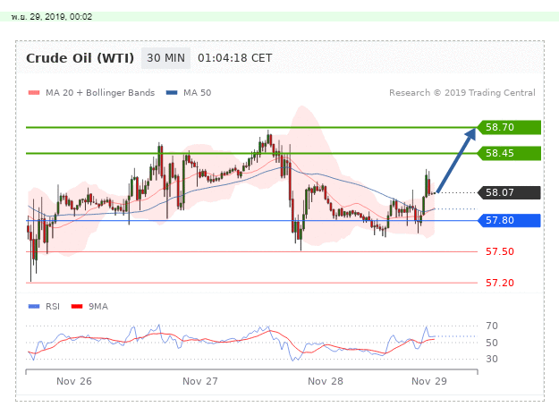Click the RSI legend swatch

(x=34, y=307)
